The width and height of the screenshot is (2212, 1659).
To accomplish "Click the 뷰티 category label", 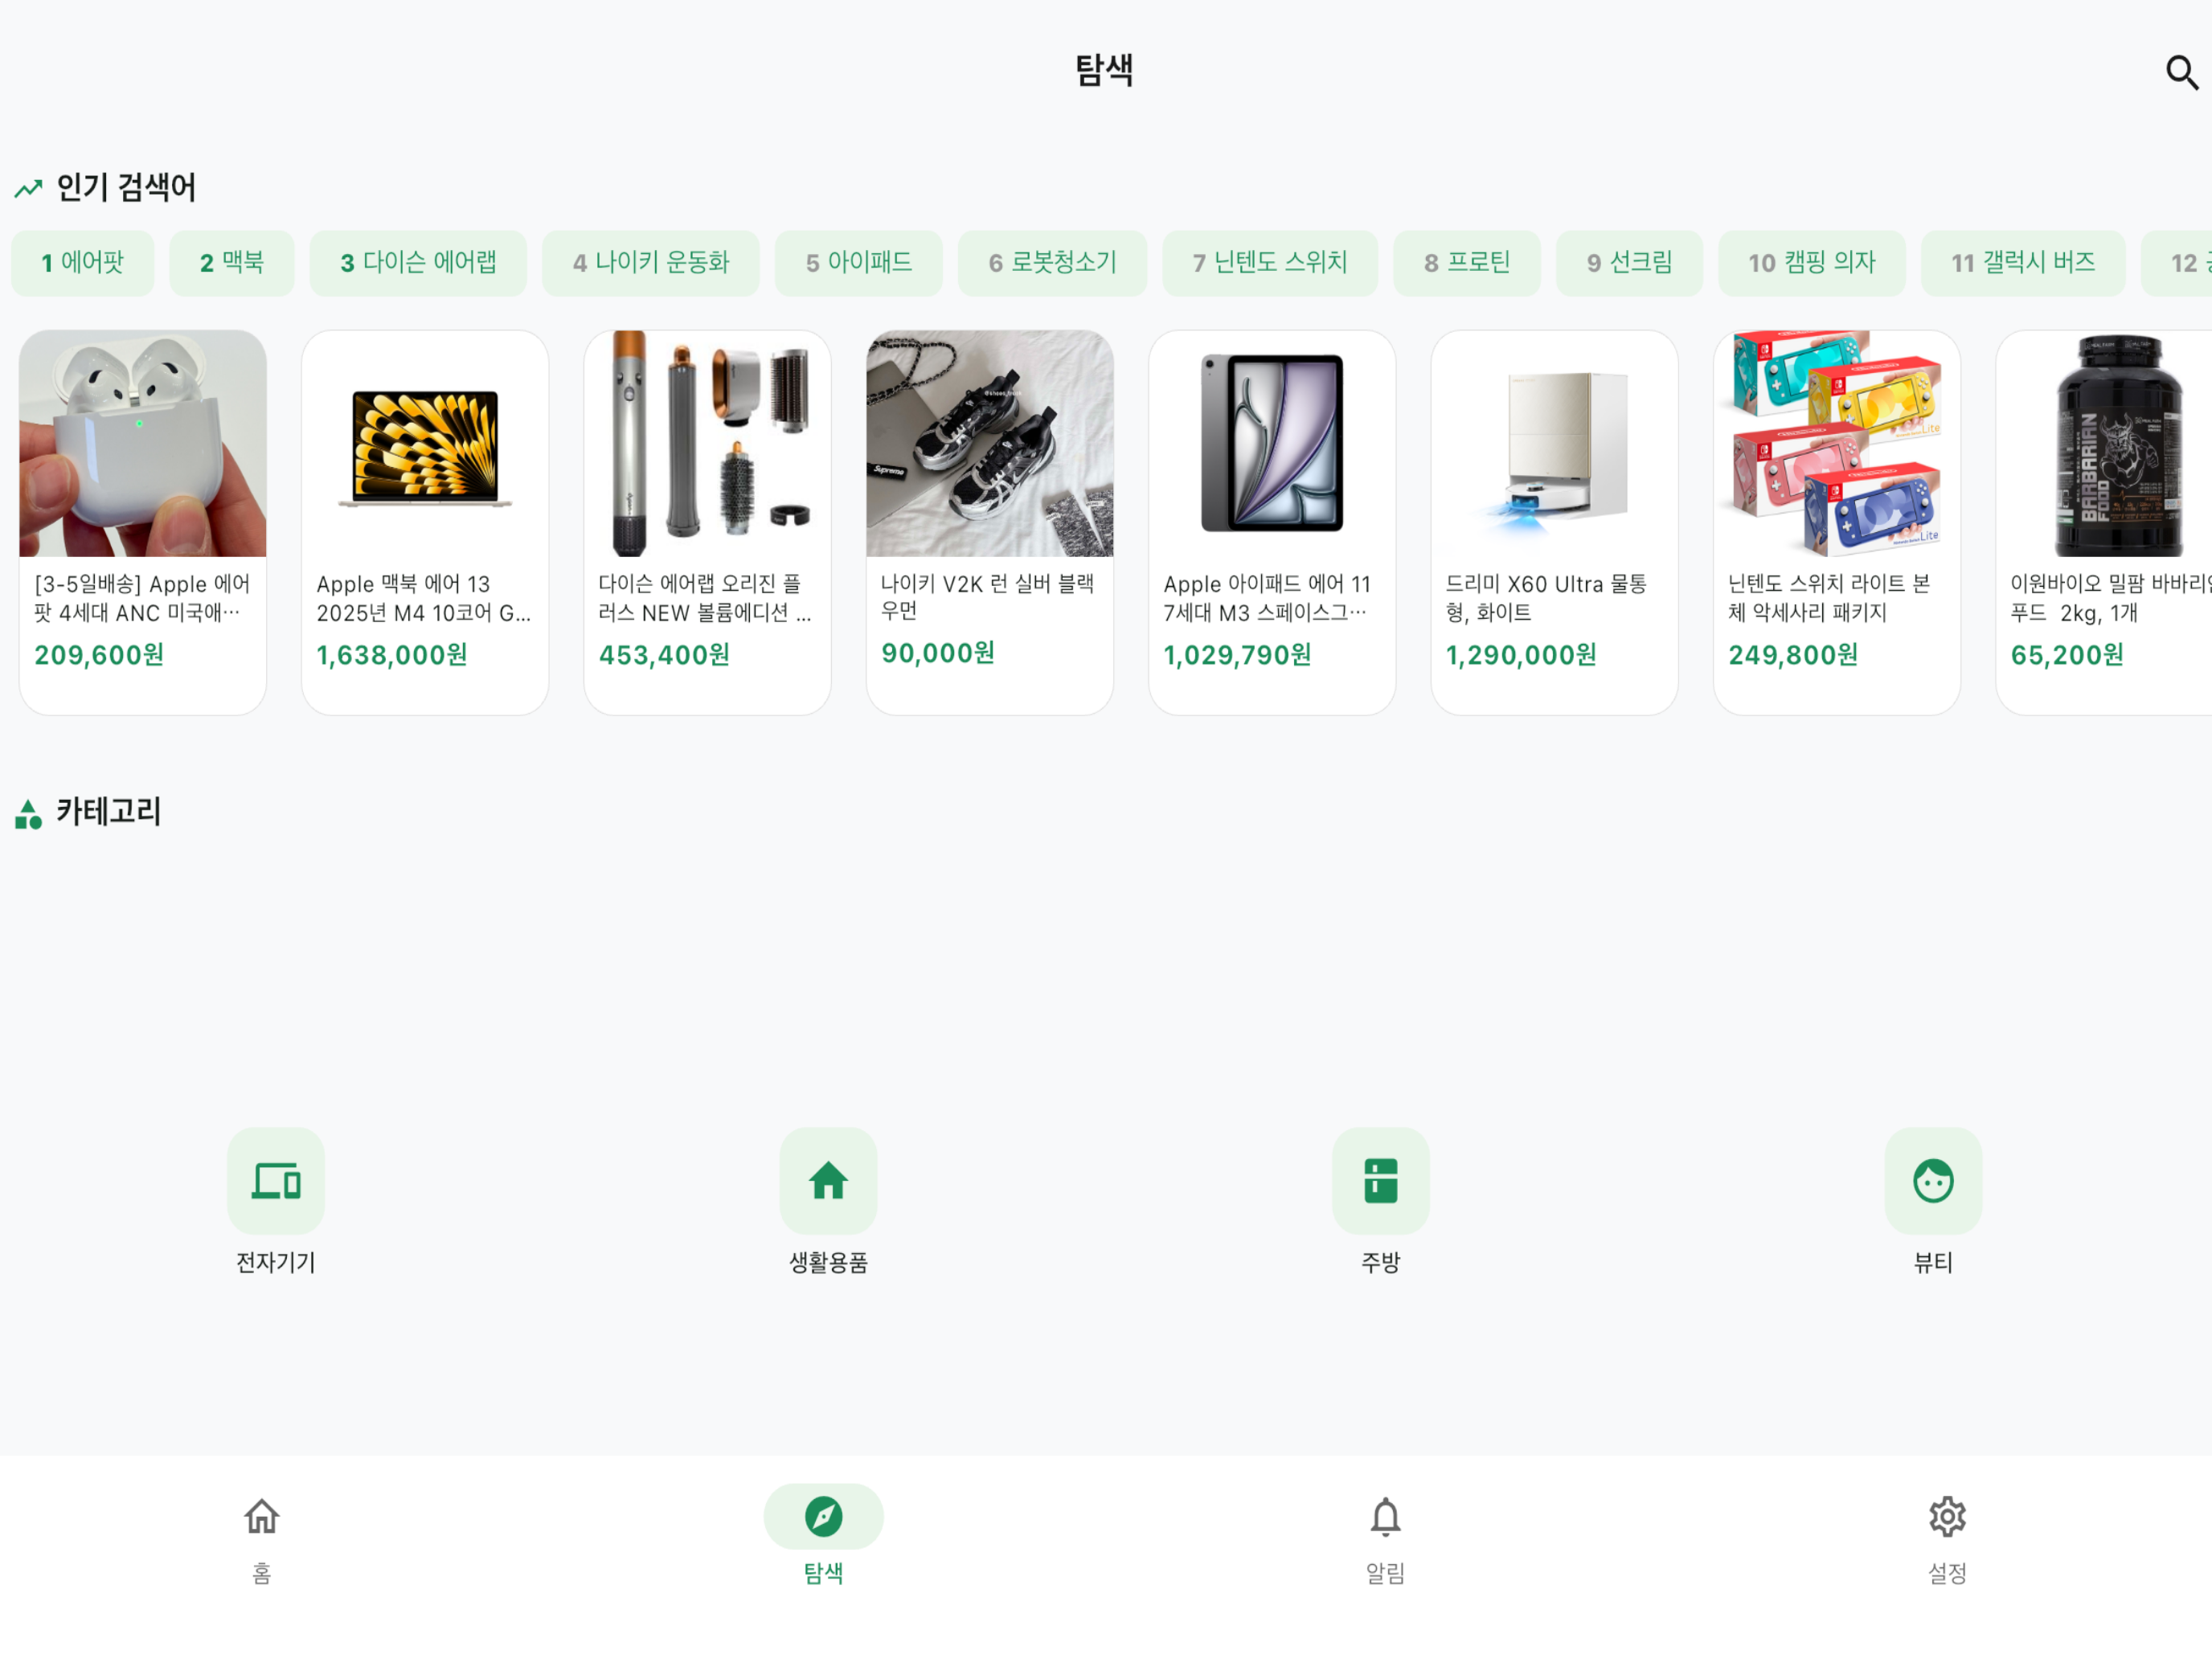I will tap(1933, 1262).
